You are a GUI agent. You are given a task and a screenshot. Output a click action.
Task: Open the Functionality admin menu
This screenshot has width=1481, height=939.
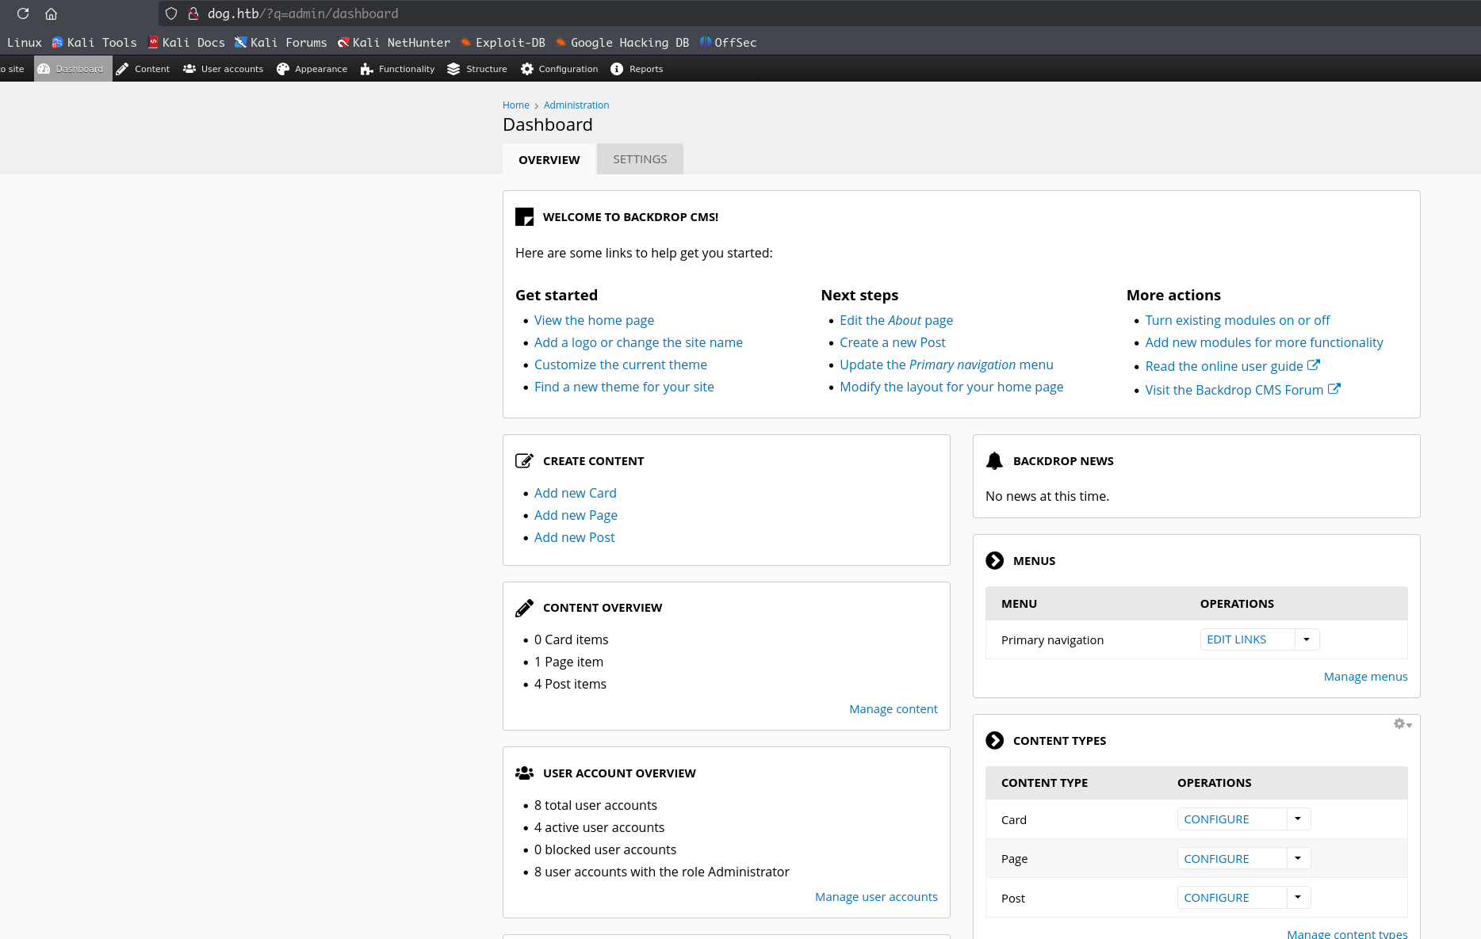click(x=398, y=69)
